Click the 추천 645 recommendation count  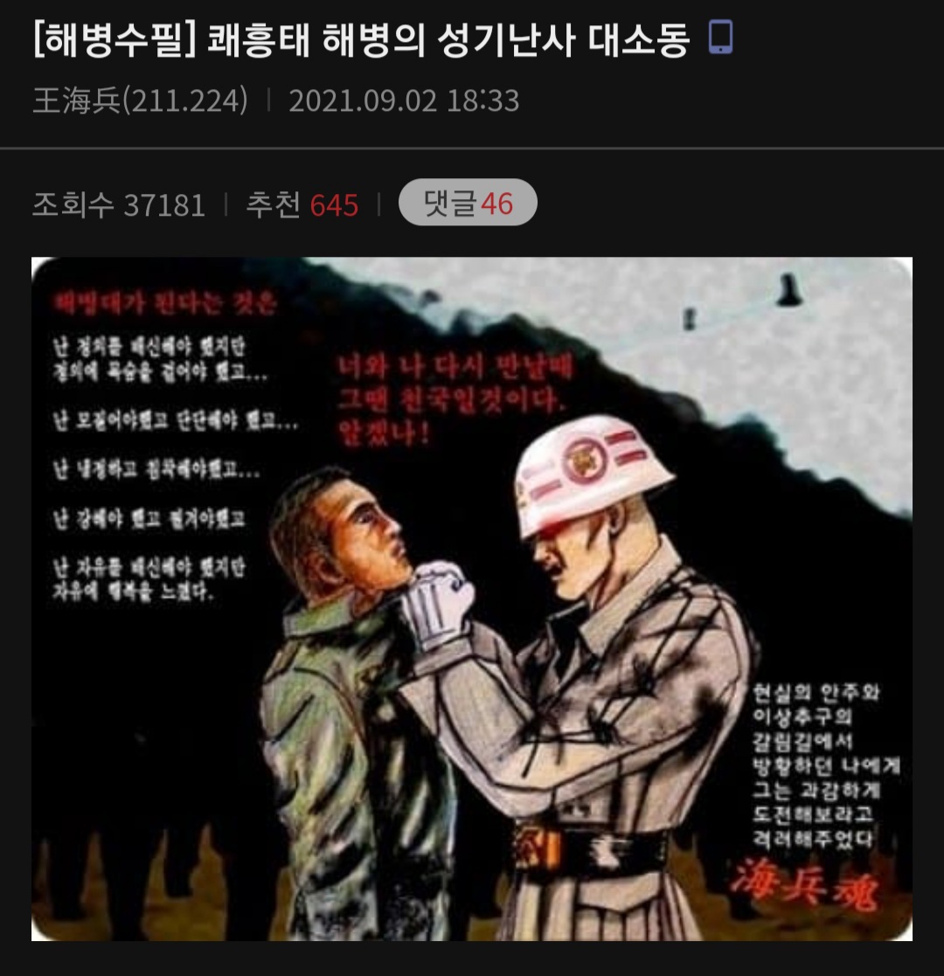[x=302, y=204]
